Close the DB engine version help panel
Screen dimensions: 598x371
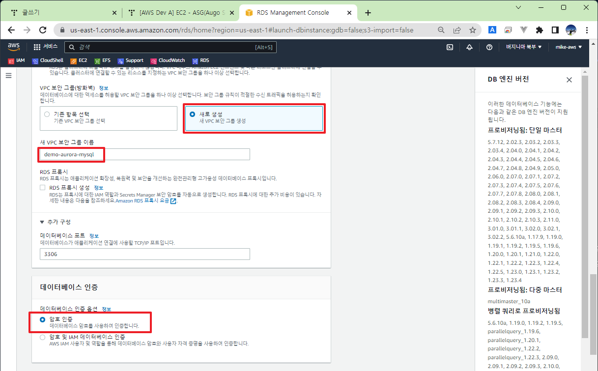tap(569, 80)
